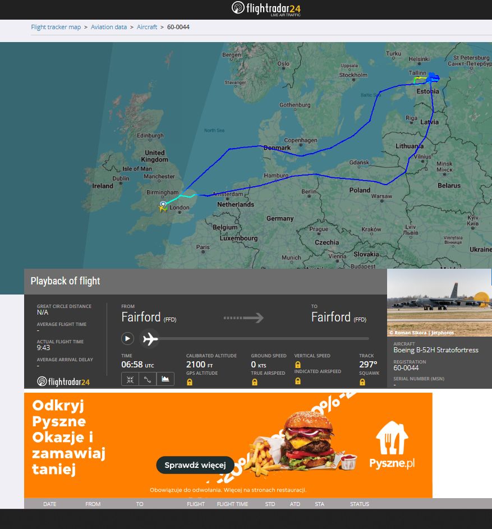
Task: Click the squawk lock icon
Action: 362,382
